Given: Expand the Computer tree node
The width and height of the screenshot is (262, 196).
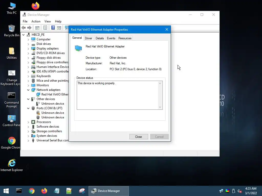Looking at the screenshot, I should (28, 40).
